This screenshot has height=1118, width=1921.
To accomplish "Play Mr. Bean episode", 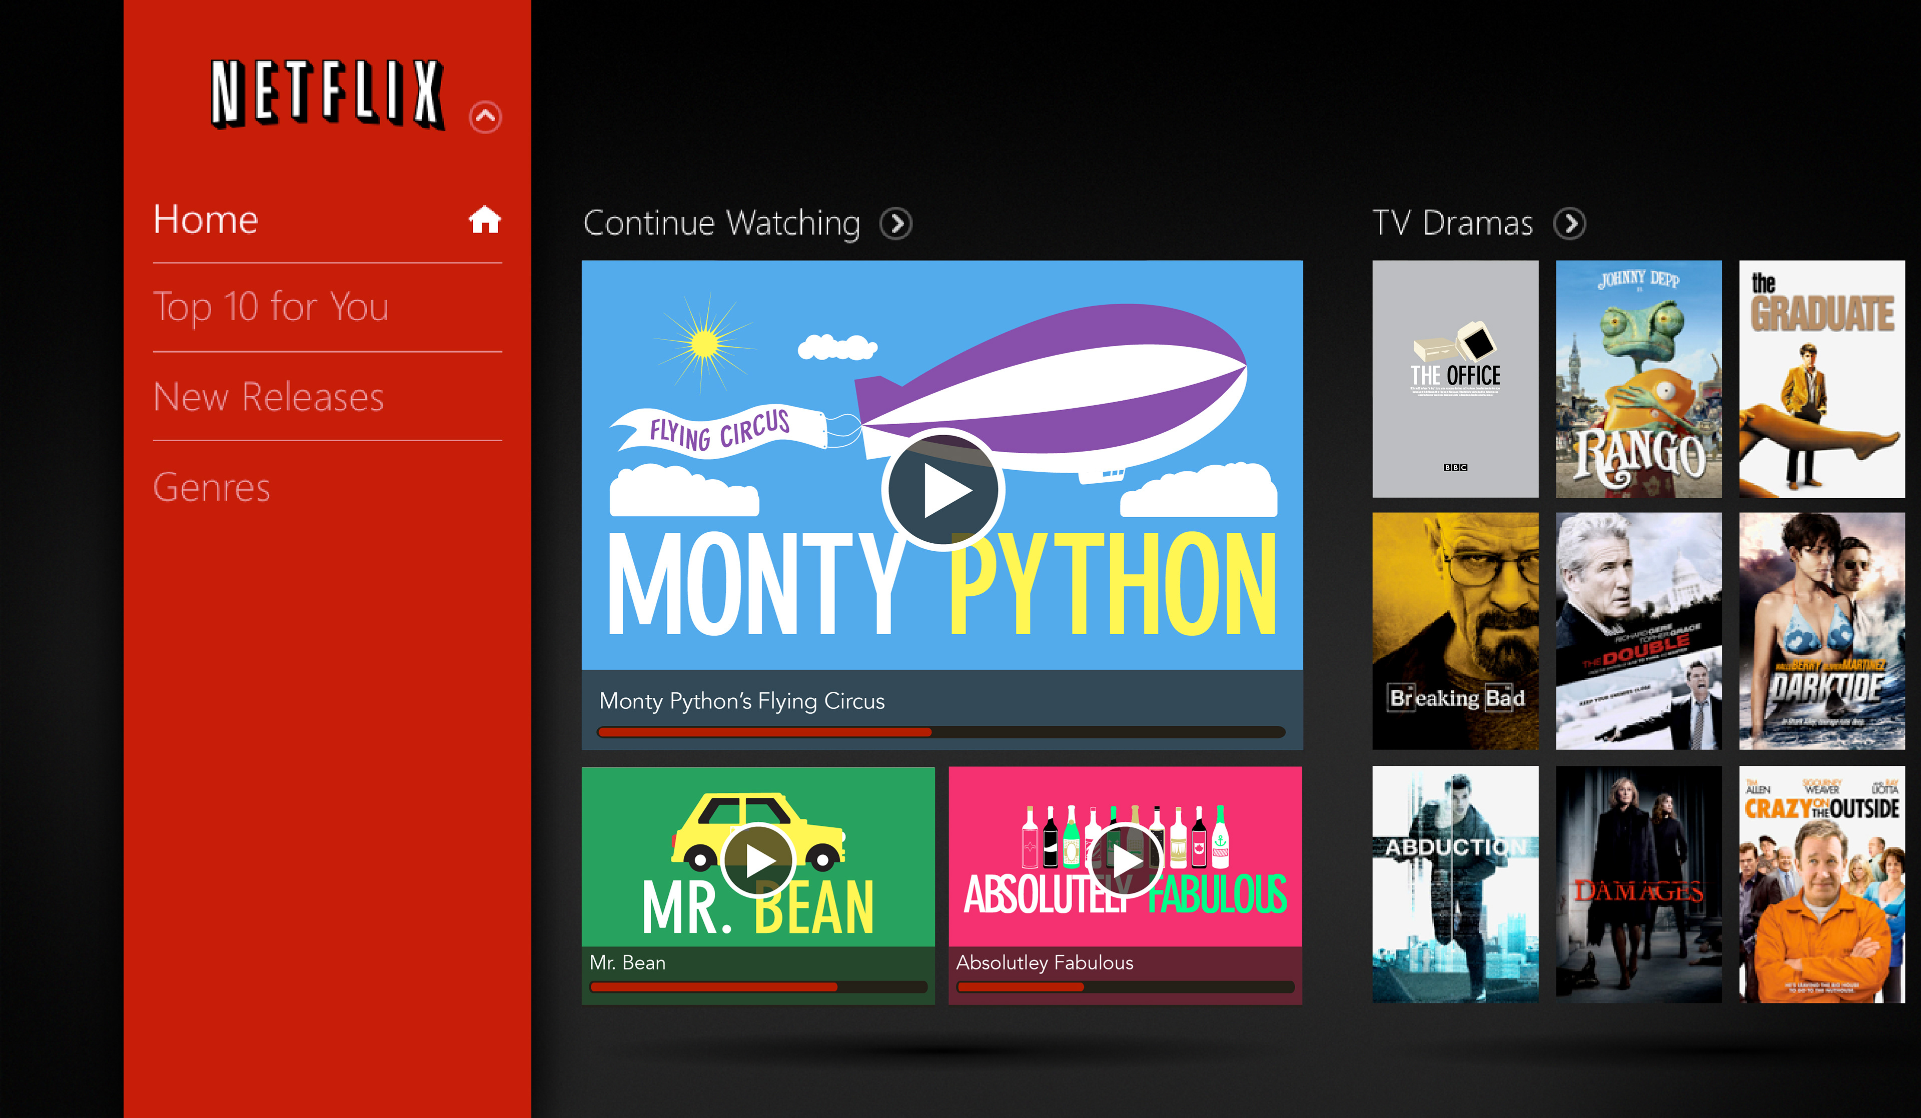I will click(x=758, y=861).
